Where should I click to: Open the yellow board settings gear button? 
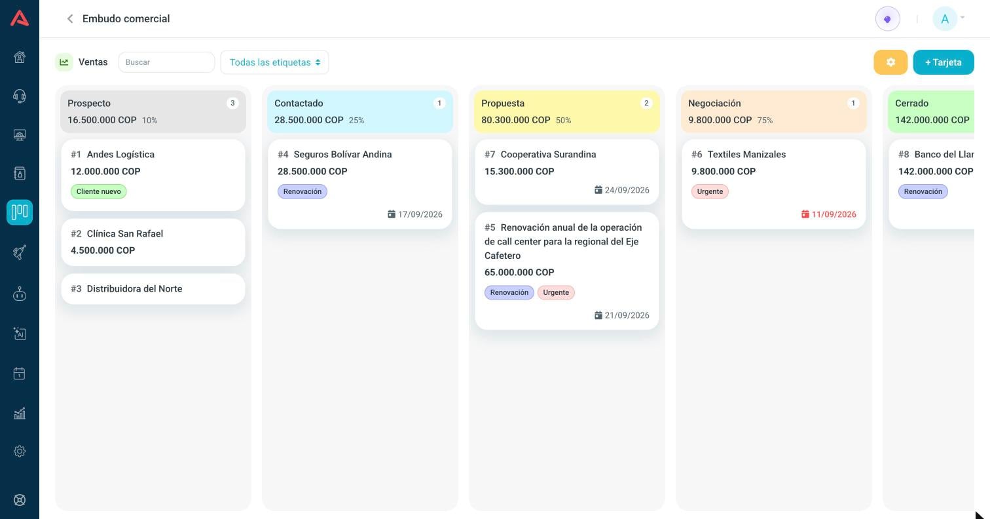tap(890, 62)
